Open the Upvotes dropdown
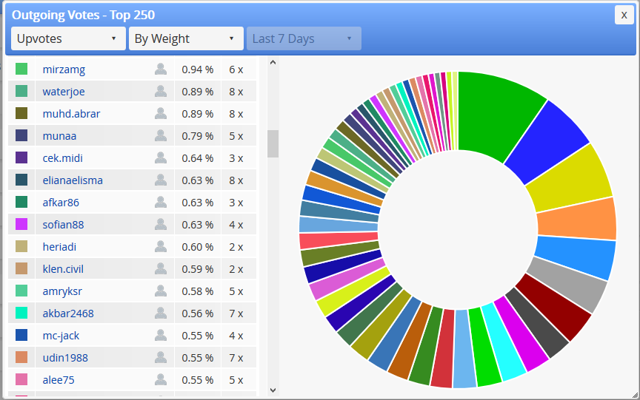Image resolution: width=640 pixels, height=400 pixels. click(x=68, y=38)
